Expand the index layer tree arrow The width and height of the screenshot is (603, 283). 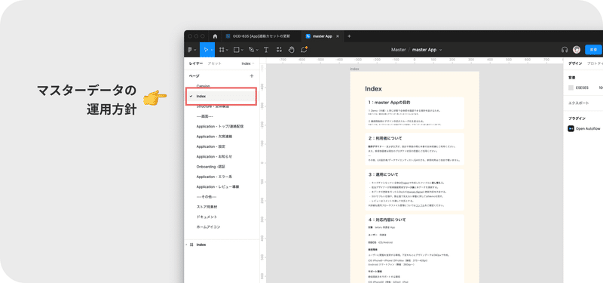(x=186, y=245)
